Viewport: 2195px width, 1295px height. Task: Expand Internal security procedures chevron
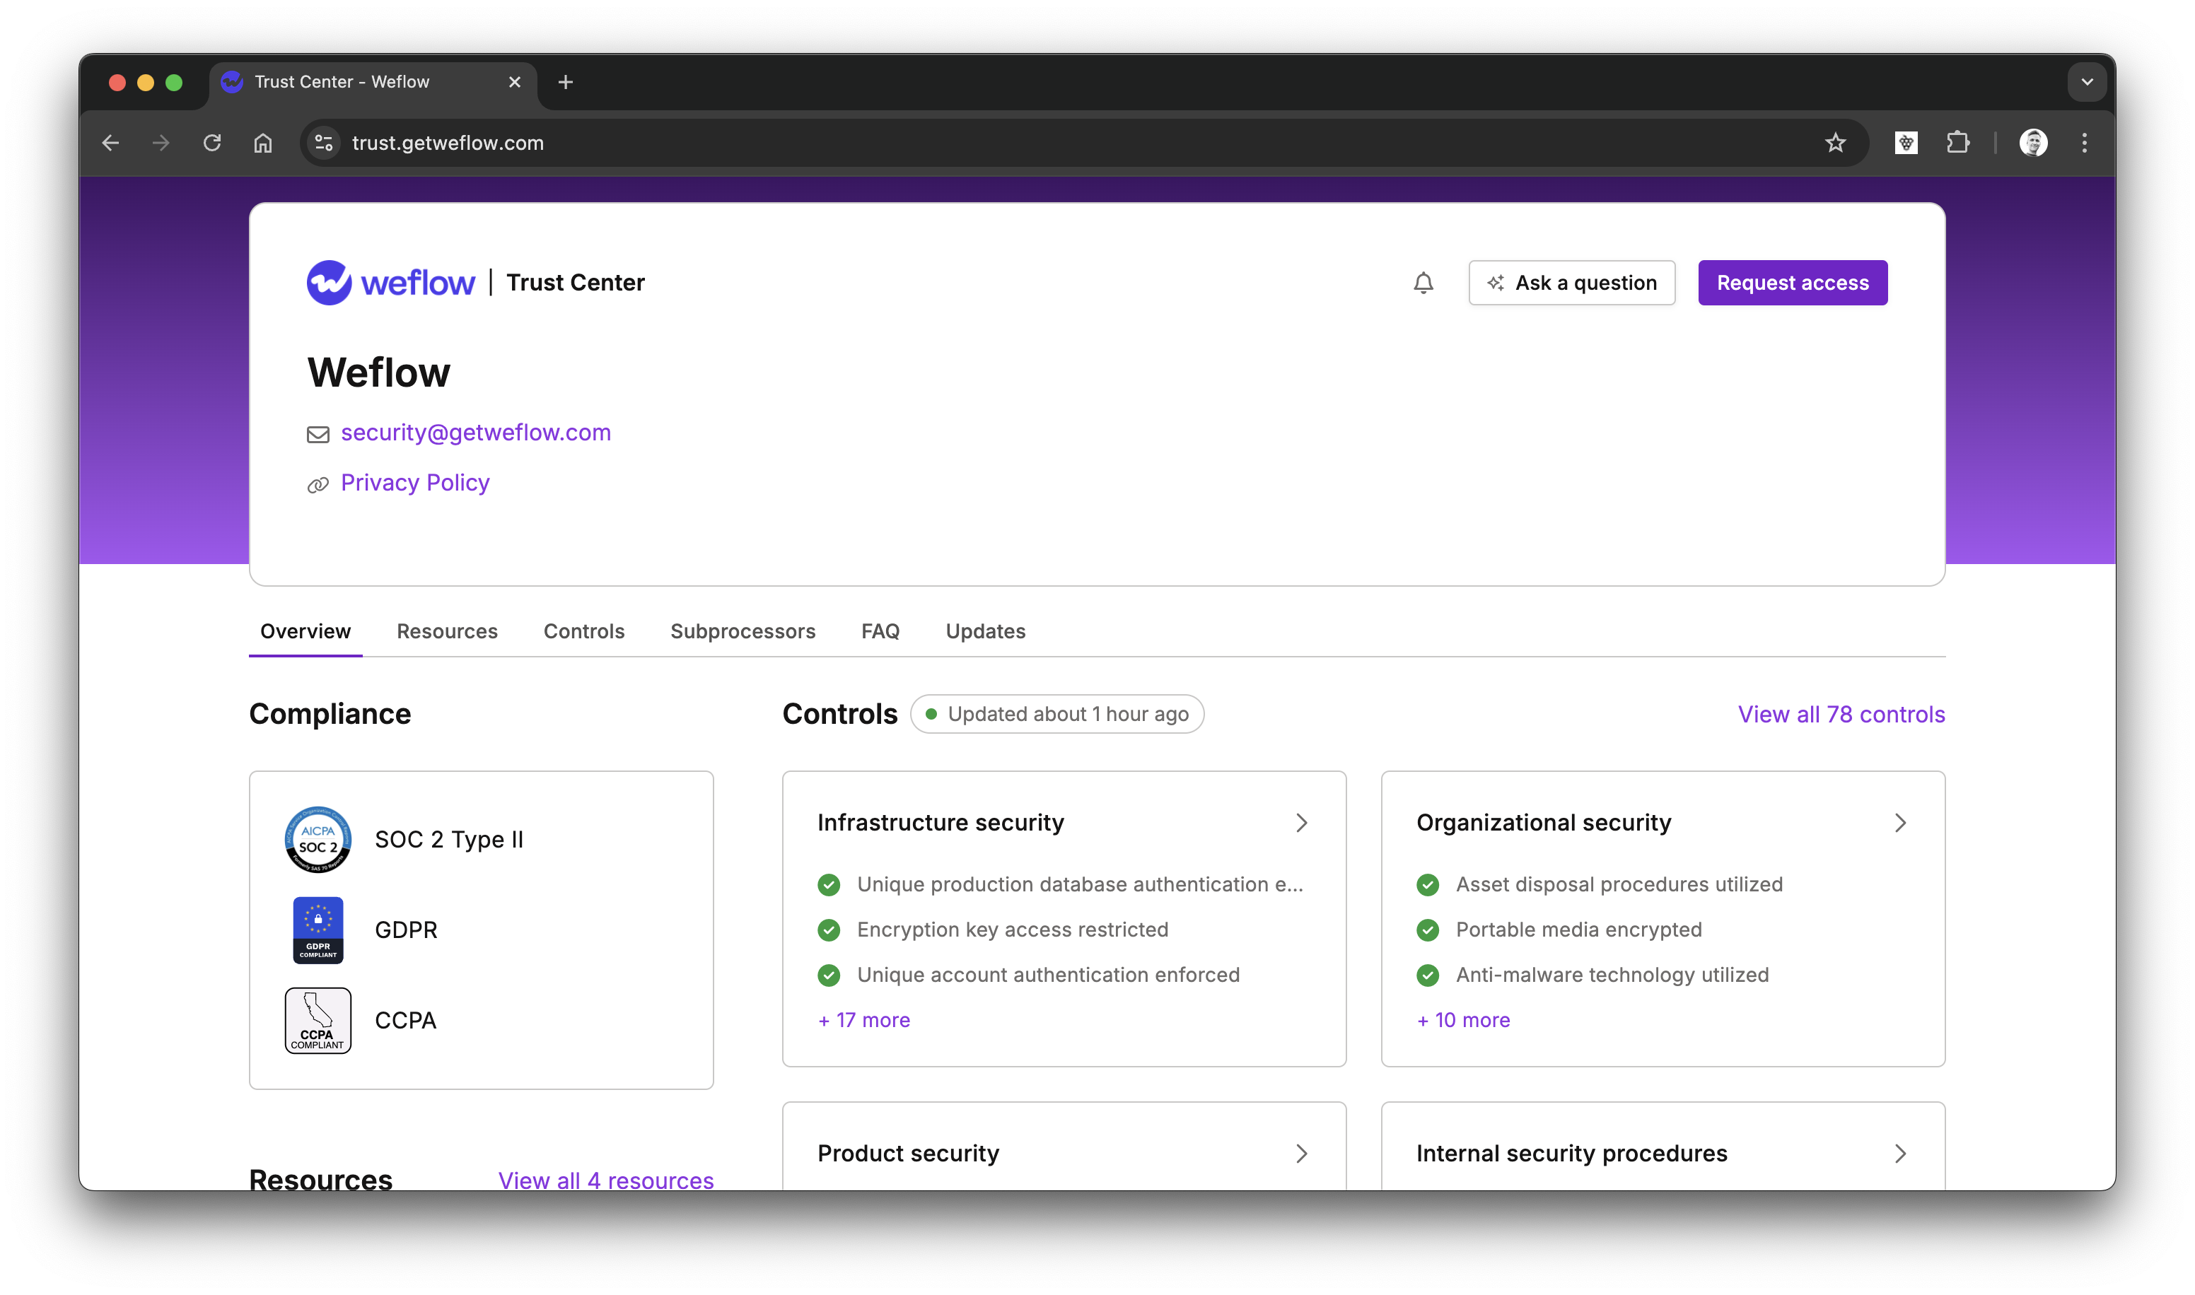coord(1900,1154)
